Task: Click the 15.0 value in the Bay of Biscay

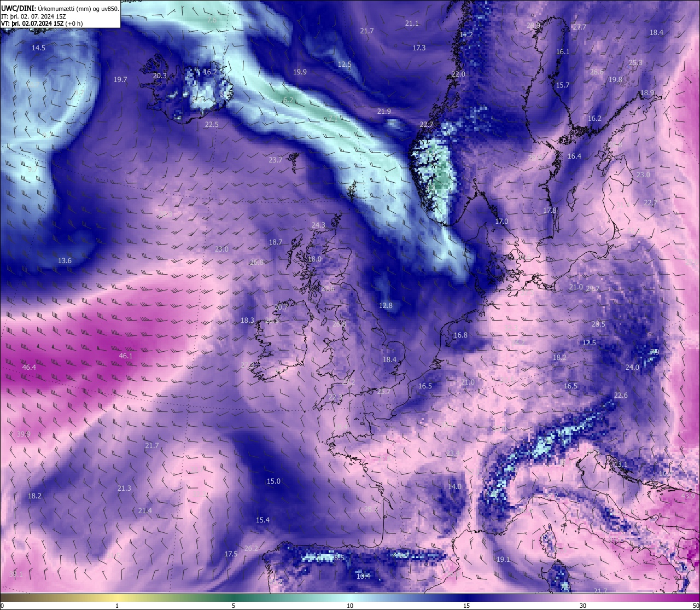Action: (273, 481)
